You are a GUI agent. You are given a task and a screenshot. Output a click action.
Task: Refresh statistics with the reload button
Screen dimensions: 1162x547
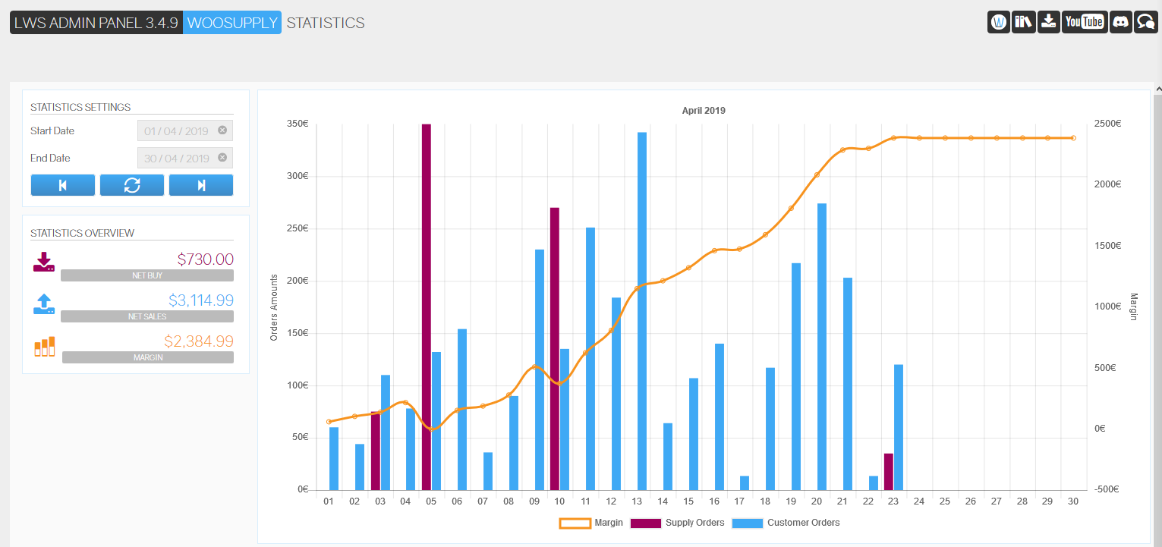point(132,185)
